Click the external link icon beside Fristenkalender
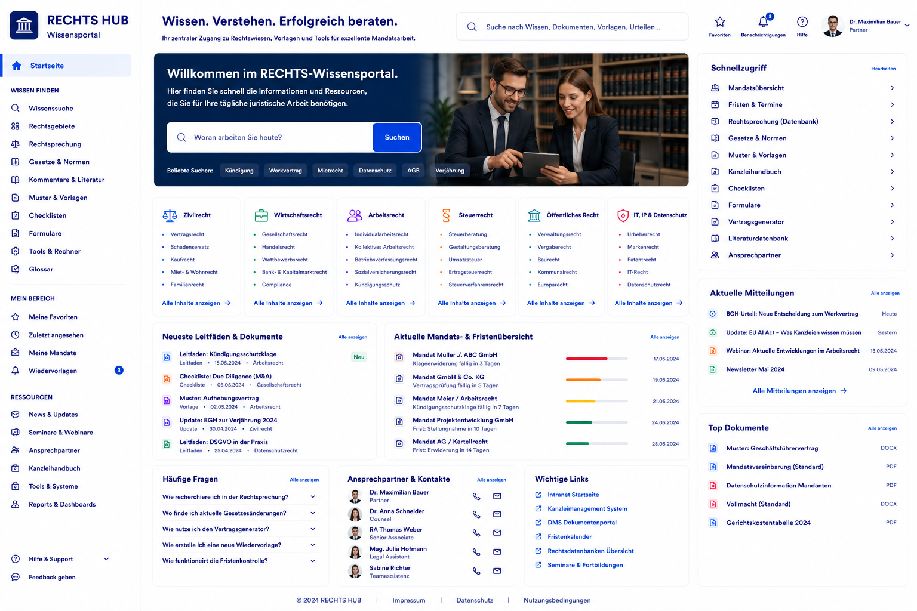917x611 pixels. pos(538,537)
